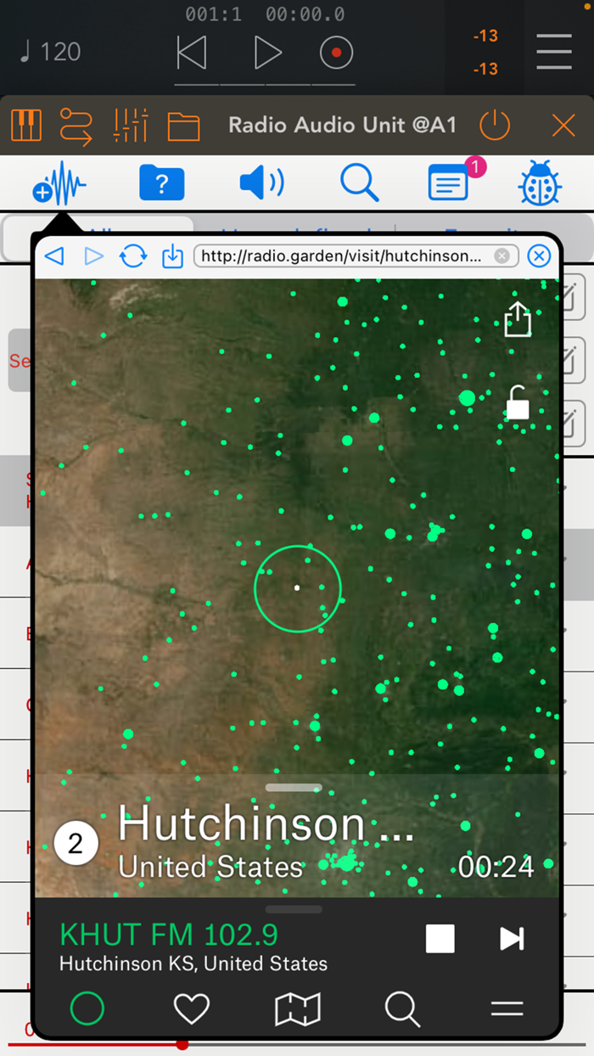The image size is (594, 1056).
Task: Start playback with the transport play button
Action: pos(267,53)
